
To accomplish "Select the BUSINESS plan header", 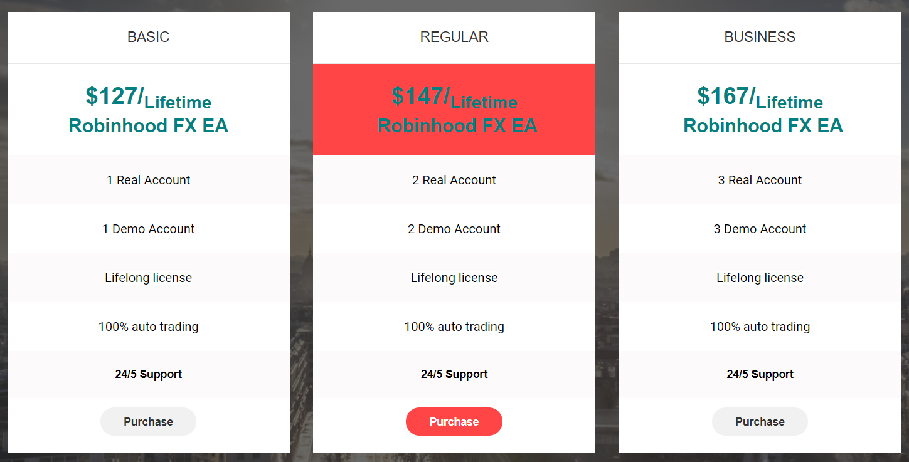I will click(x=760, y=36).
